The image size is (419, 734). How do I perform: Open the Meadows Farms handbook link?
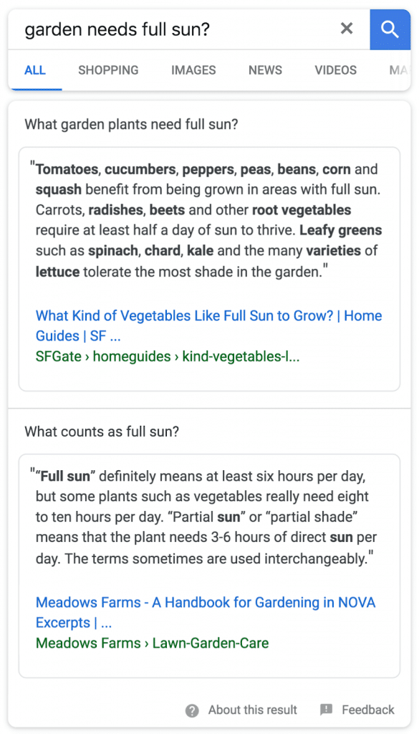(206, 612)
